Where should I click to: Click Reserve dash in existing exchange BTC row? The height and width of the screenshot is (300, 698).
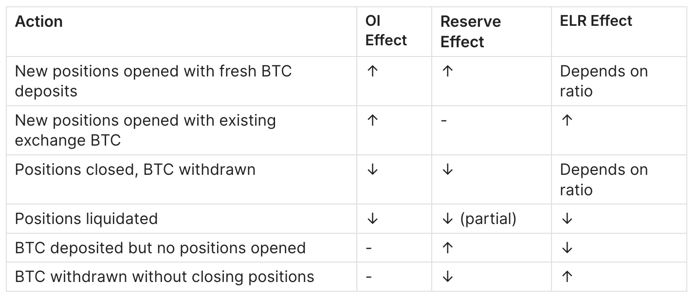[x=443, y=121]
